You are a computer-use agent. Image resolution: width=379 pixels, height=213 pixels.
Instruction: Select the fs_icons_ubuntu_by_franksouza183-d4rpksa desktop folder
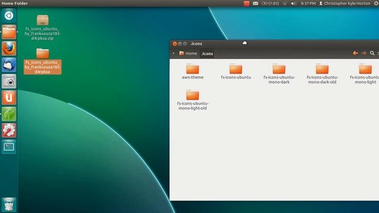tap(43, 61)
